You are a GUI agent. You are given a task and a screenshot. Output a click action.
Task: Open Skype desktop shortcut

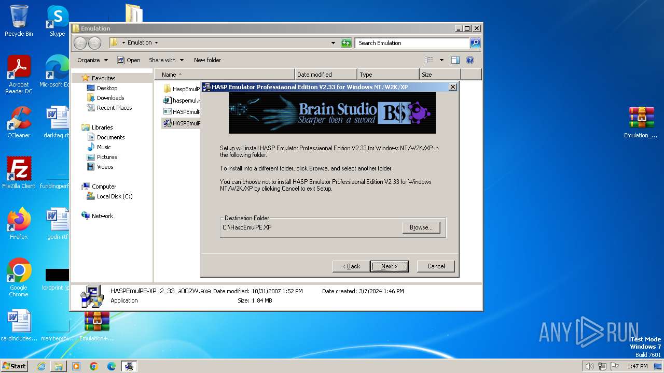click(x=57, y=21)
